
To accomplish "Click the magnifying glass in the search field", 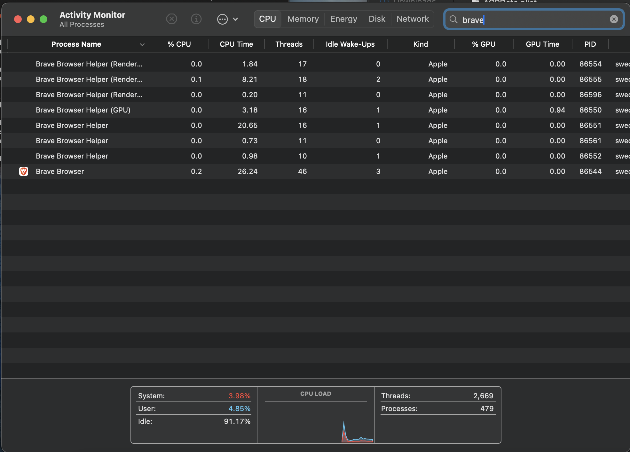I will pos(454,19).
